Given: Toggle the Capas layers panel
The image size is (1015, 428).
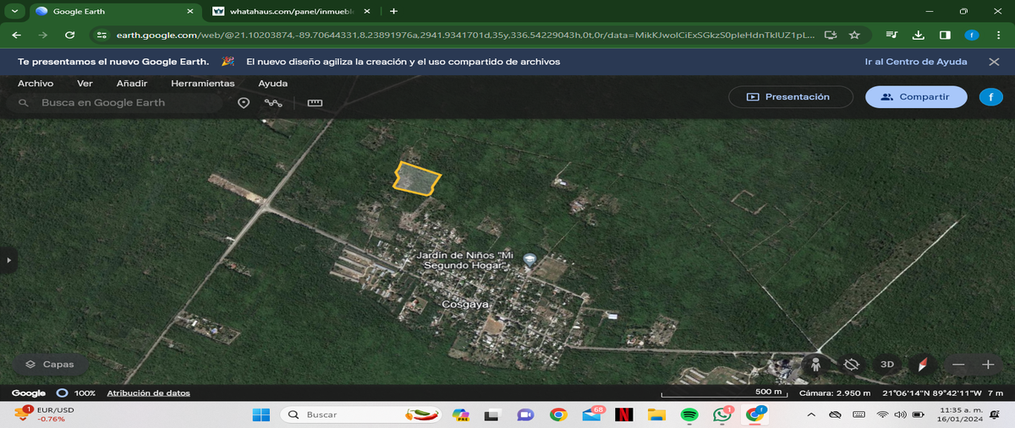Looking at the screenshot, I should pos(50,365).
